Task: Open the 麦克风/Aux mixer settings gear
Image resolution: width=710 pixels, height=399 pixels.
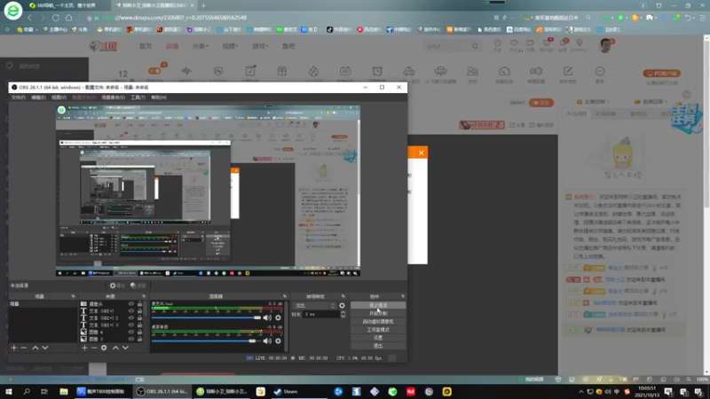Action: pyautogui.click(x=278, y=318)
